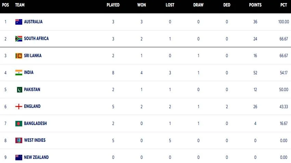Open the Australia team link
This screenshot has height=163, width=291.
coord(33,22)
